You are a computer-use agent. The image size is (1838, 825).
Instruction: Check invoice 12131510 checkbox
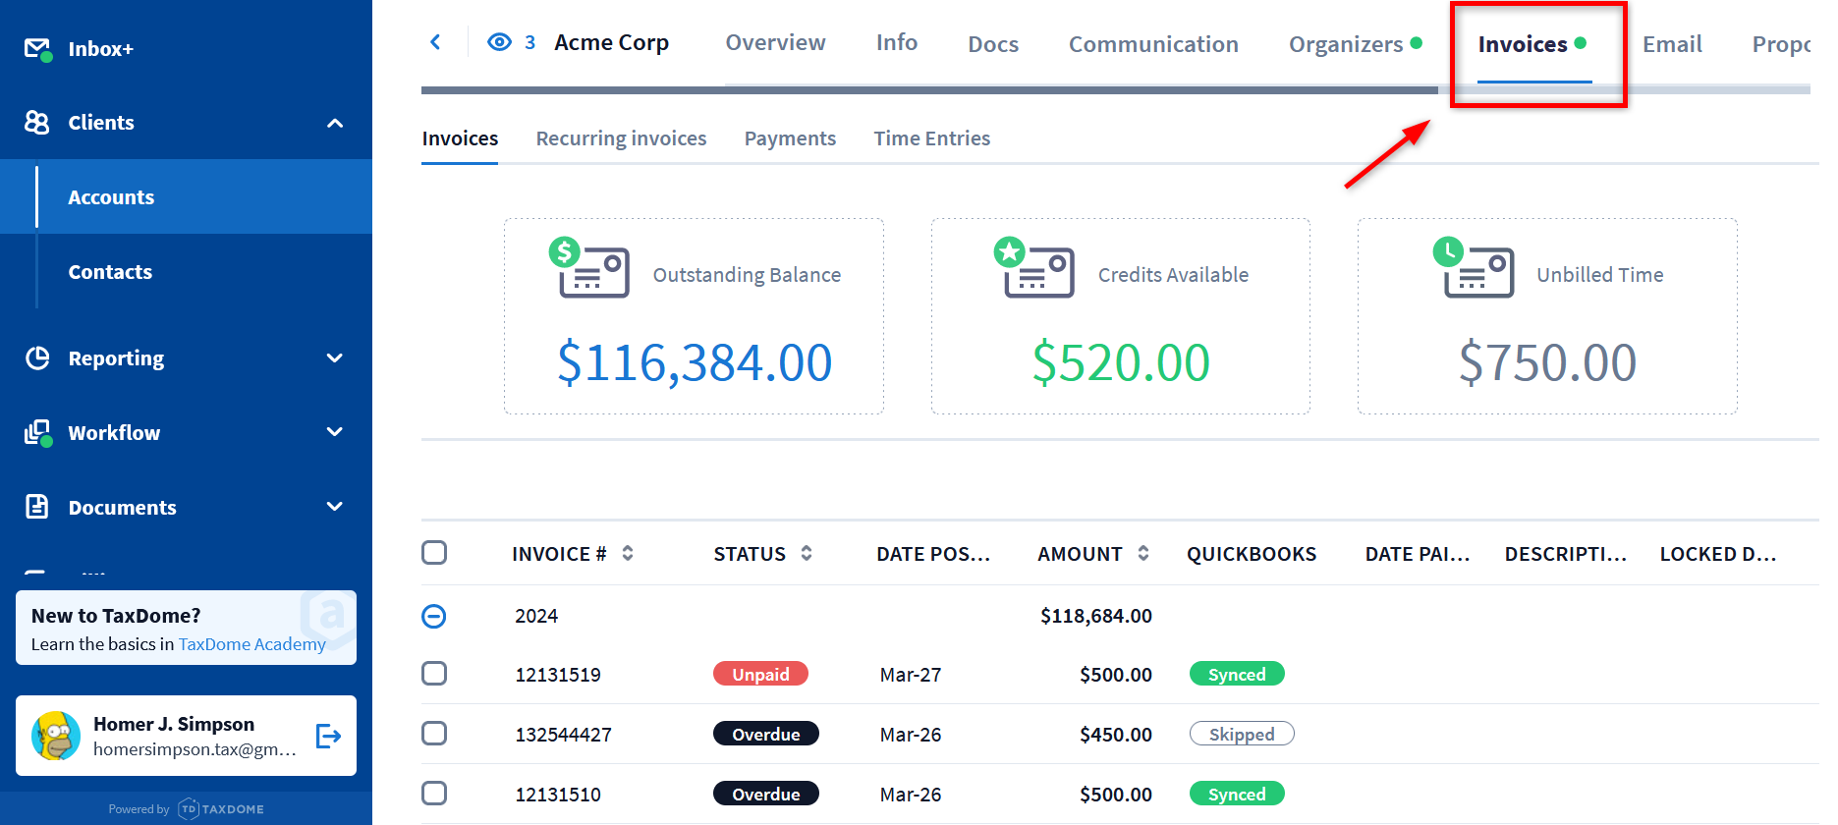tap(434, 794)
